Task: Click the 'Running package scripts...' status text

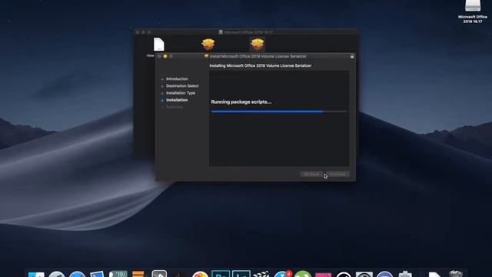Action: [241, 102]
